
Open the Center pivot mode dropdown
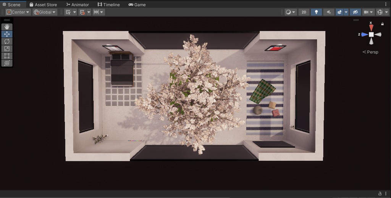(18, 12)
